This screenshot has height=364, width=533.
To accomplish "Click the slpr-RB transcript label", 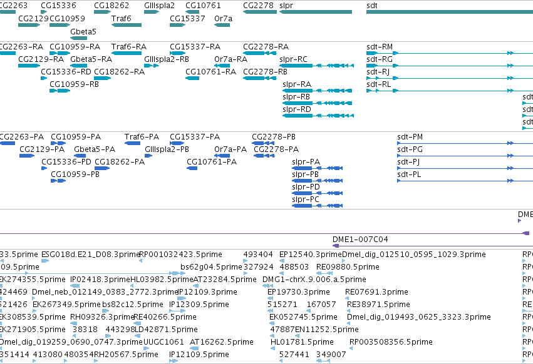I will 296,97.
